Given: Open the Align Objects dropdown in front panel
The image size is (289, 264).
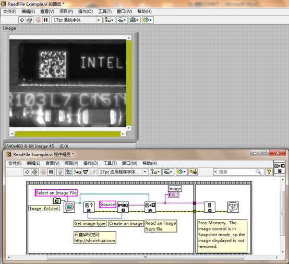Looking at the screenshot, I should pyautogui.click(x=109, y=20).
